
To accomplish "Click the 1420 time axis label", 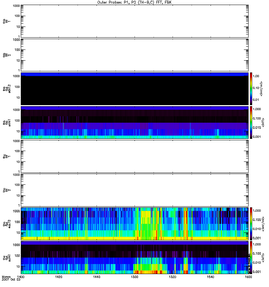I will [x=59, y=277].
